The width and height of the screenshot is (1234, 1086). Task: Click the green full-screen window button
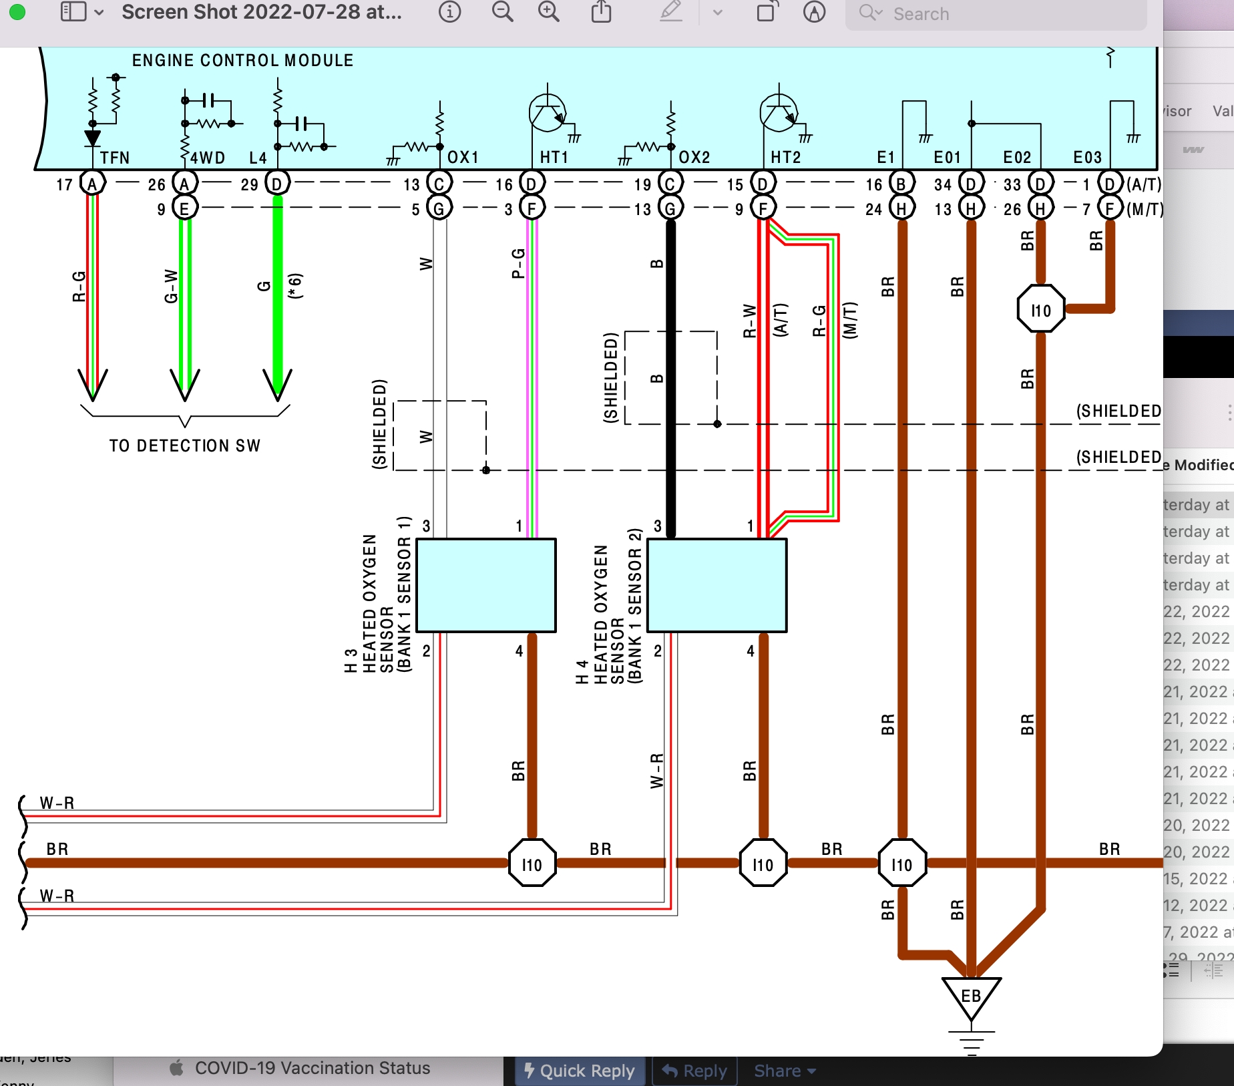(17, 12)
